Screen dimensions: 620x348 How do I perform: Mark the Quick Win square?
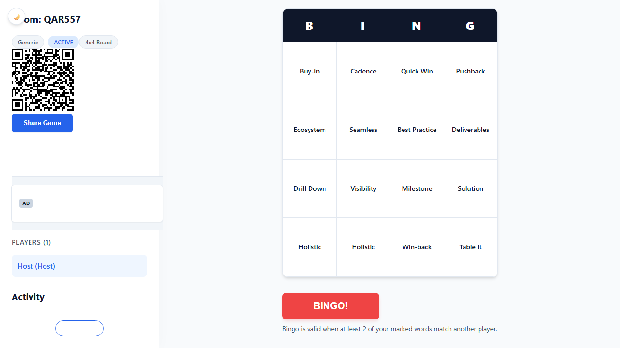(x=417, y=71)
